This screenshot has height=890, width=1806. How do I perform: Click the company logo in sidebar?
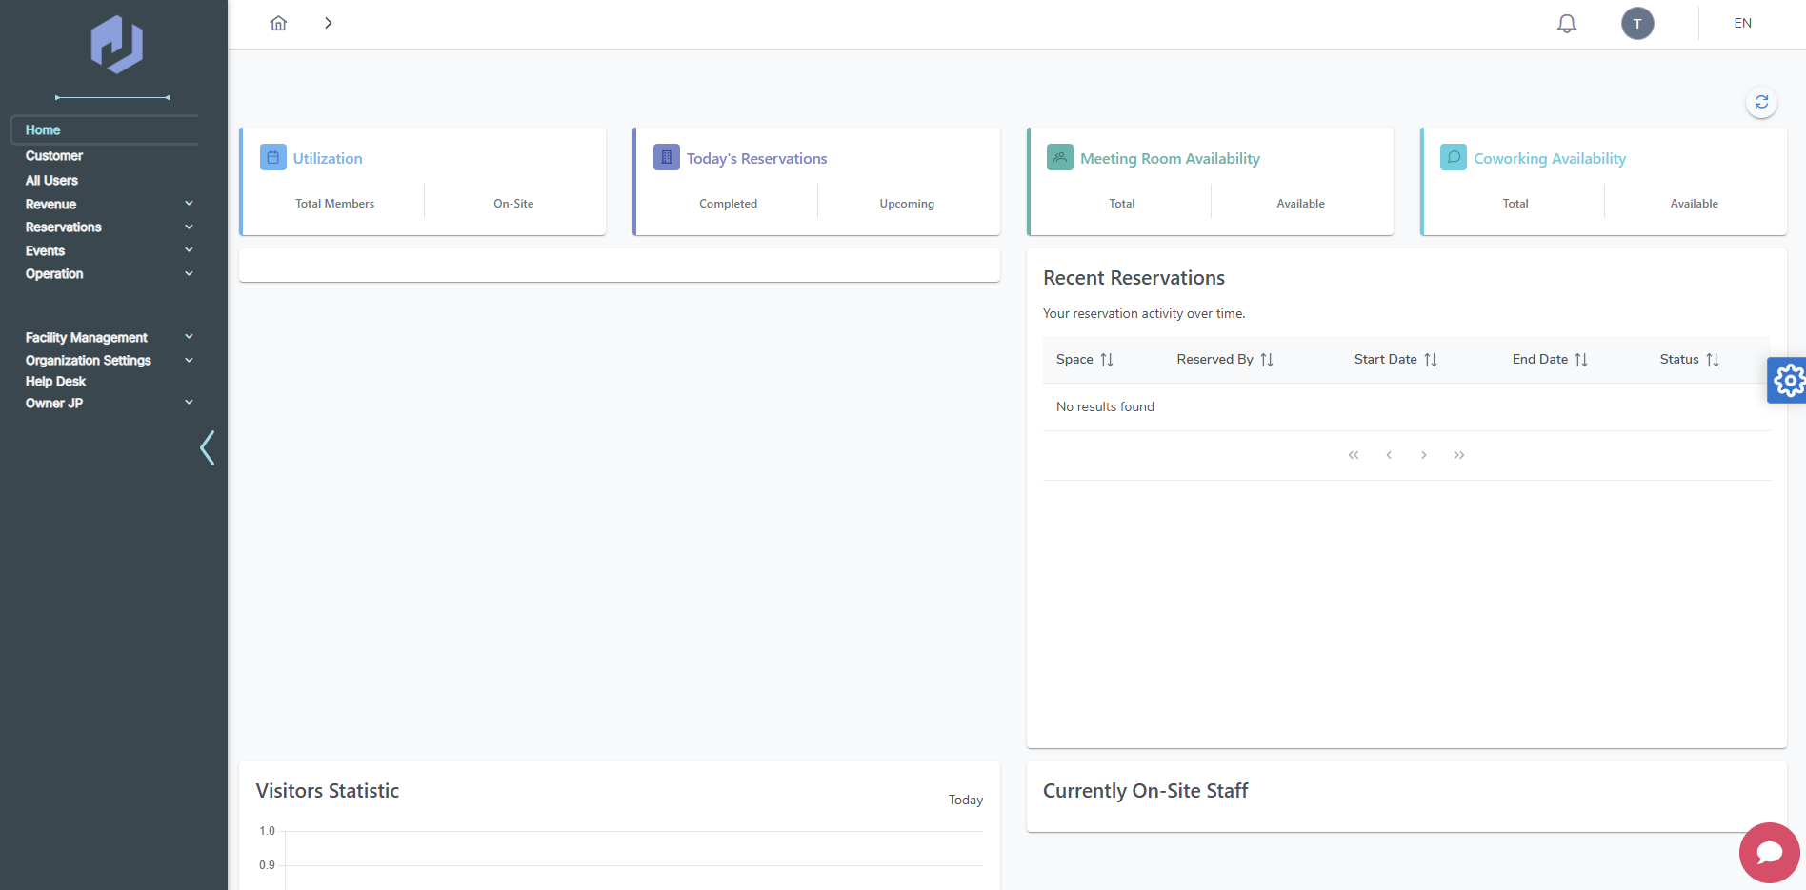coord(116,45)
